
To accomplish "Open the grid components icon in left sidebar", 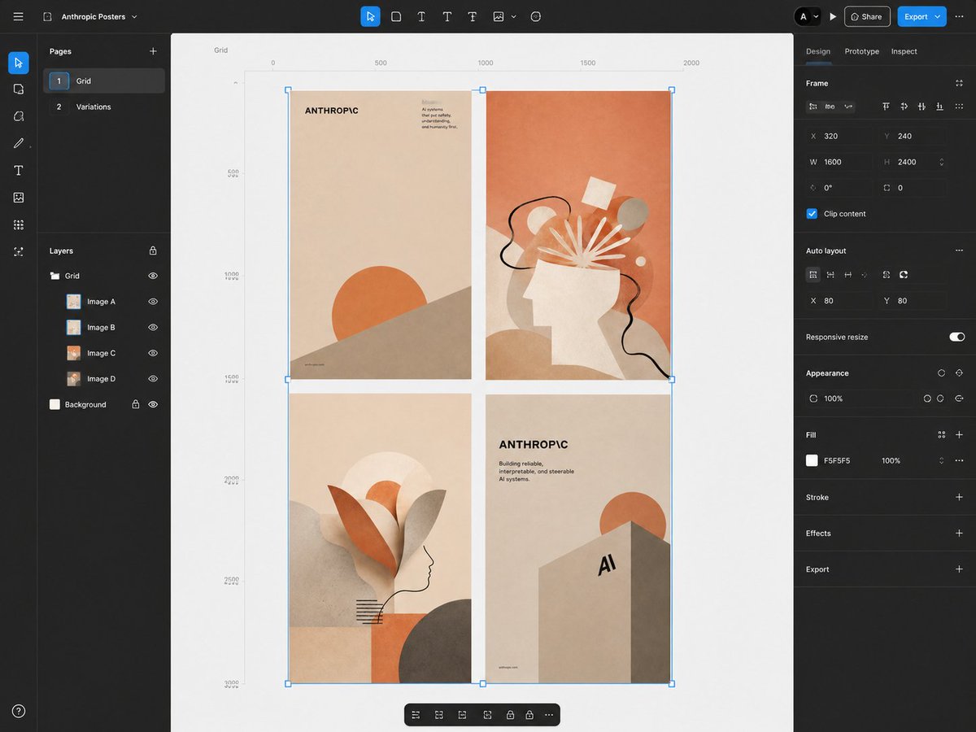I will point(19,224).
